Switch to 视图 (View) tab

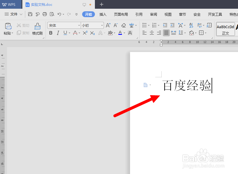[x=168, y=15]
